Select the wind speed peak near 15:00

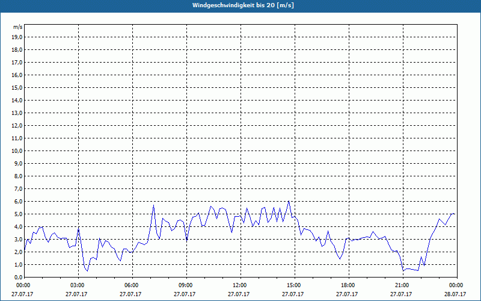pyautogui.click(x=289, y=201)
